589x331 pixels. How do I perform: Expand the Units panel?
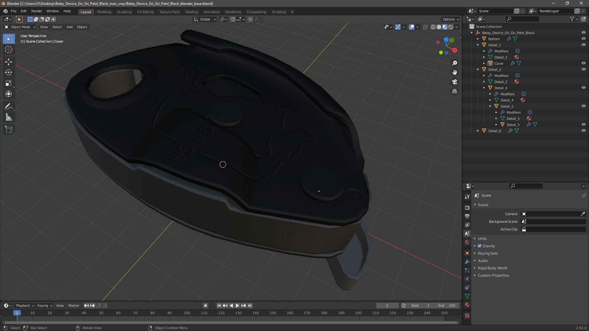pyautogui.click(x=482, y=239)
